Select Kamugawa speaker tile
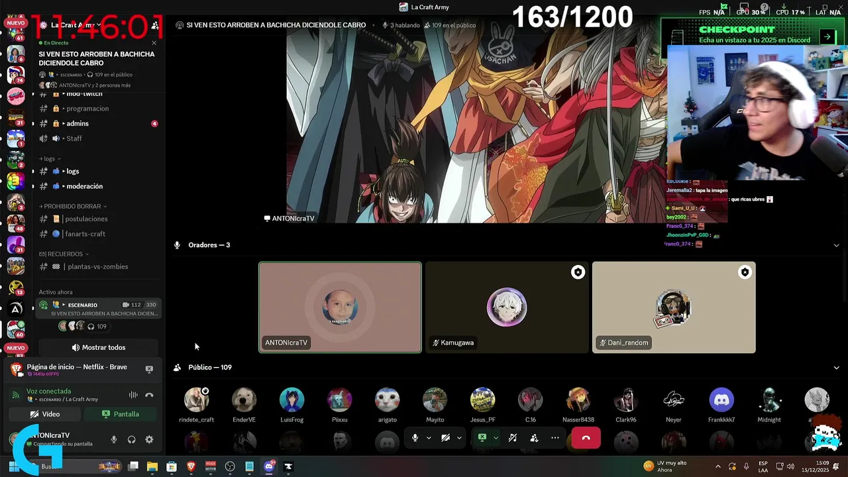Viewport: 848px width, 477px height. coord(507,307)
